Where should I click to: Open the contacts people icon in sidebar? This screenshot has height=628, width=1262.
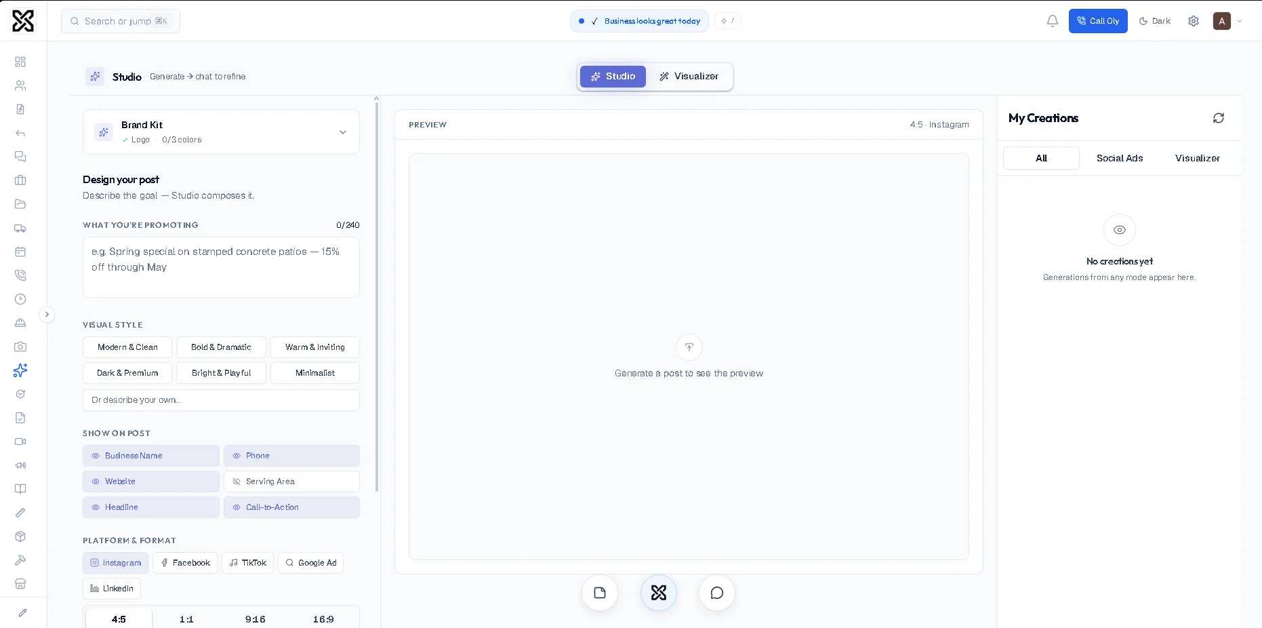pos(20,85)
